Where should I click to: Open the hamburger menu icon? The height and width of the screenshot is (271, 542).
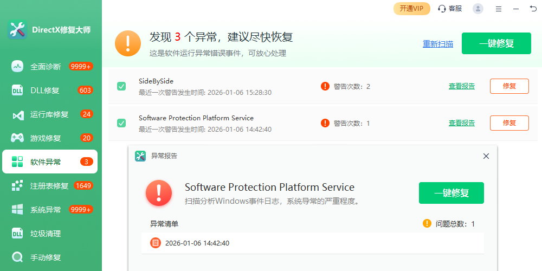coord(499,9)
